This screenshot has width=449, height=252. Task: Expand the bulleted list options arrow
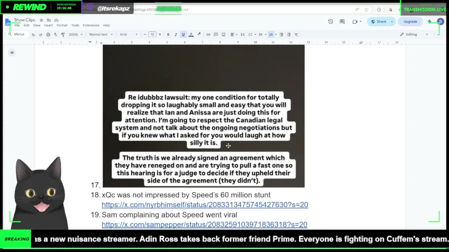pyautogui.click(x=265, y=34)
